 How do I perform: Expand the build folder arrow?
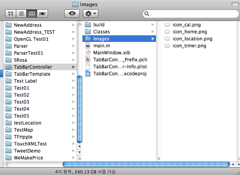tap(153, 25)
